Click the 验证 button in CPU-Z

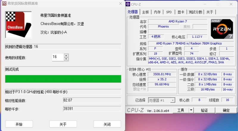tap(204, 110)
